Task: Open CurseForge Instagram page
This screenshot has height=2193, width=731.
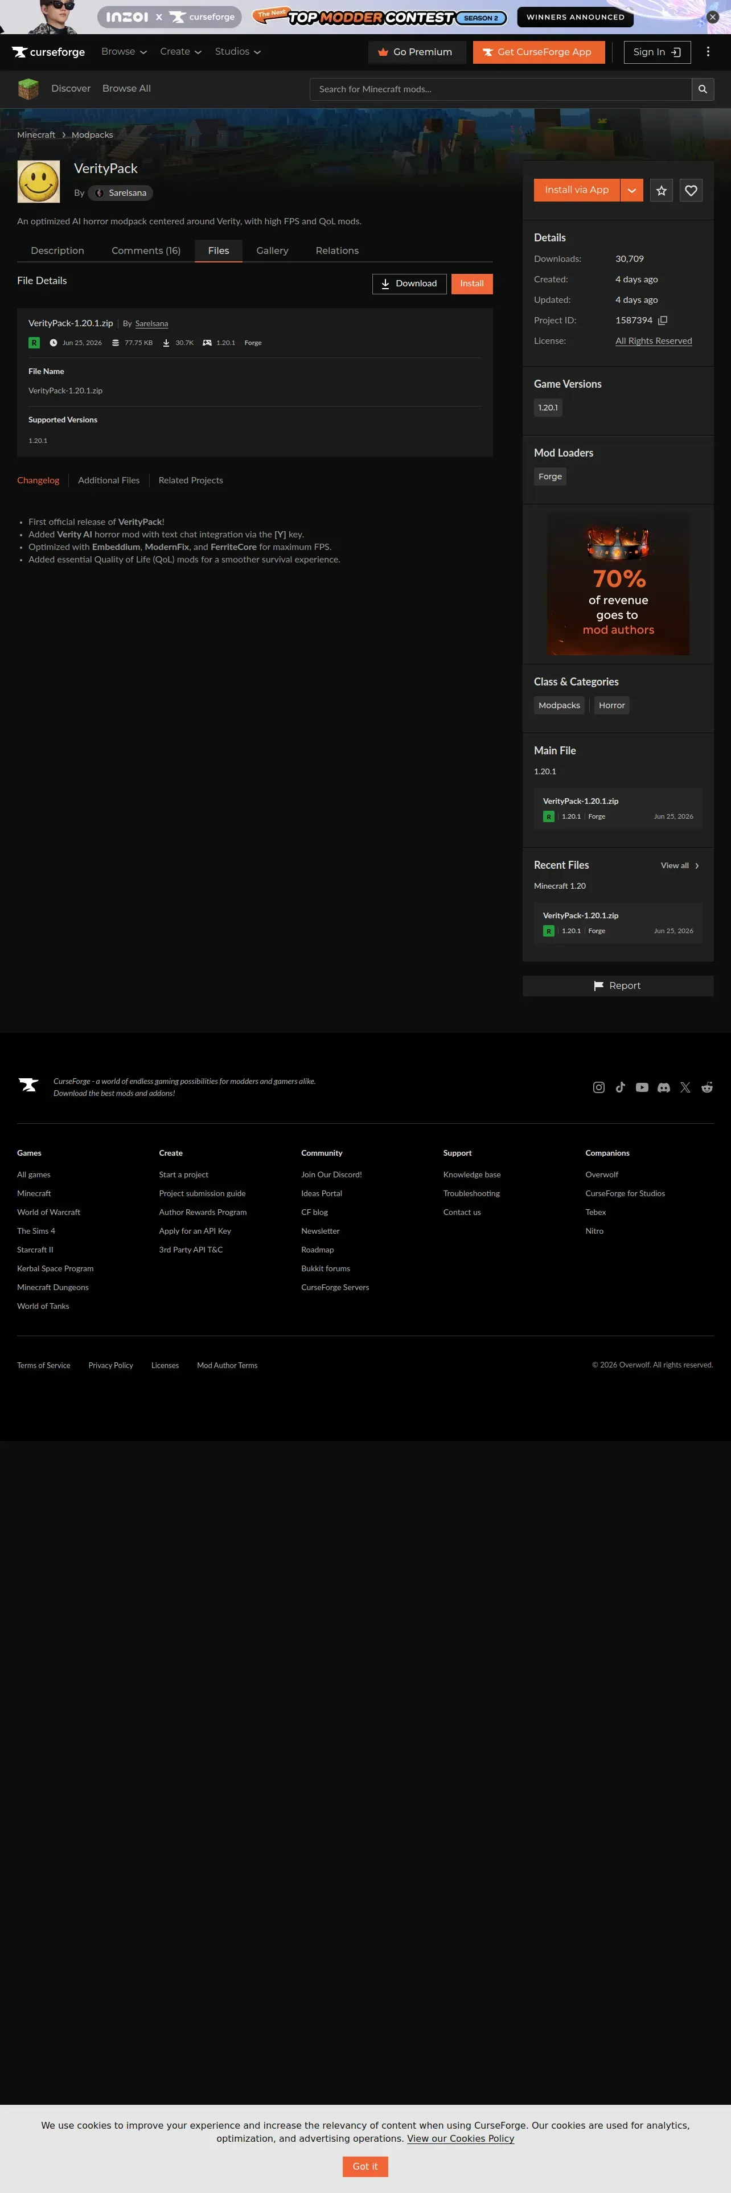Action: [598, 1087]
